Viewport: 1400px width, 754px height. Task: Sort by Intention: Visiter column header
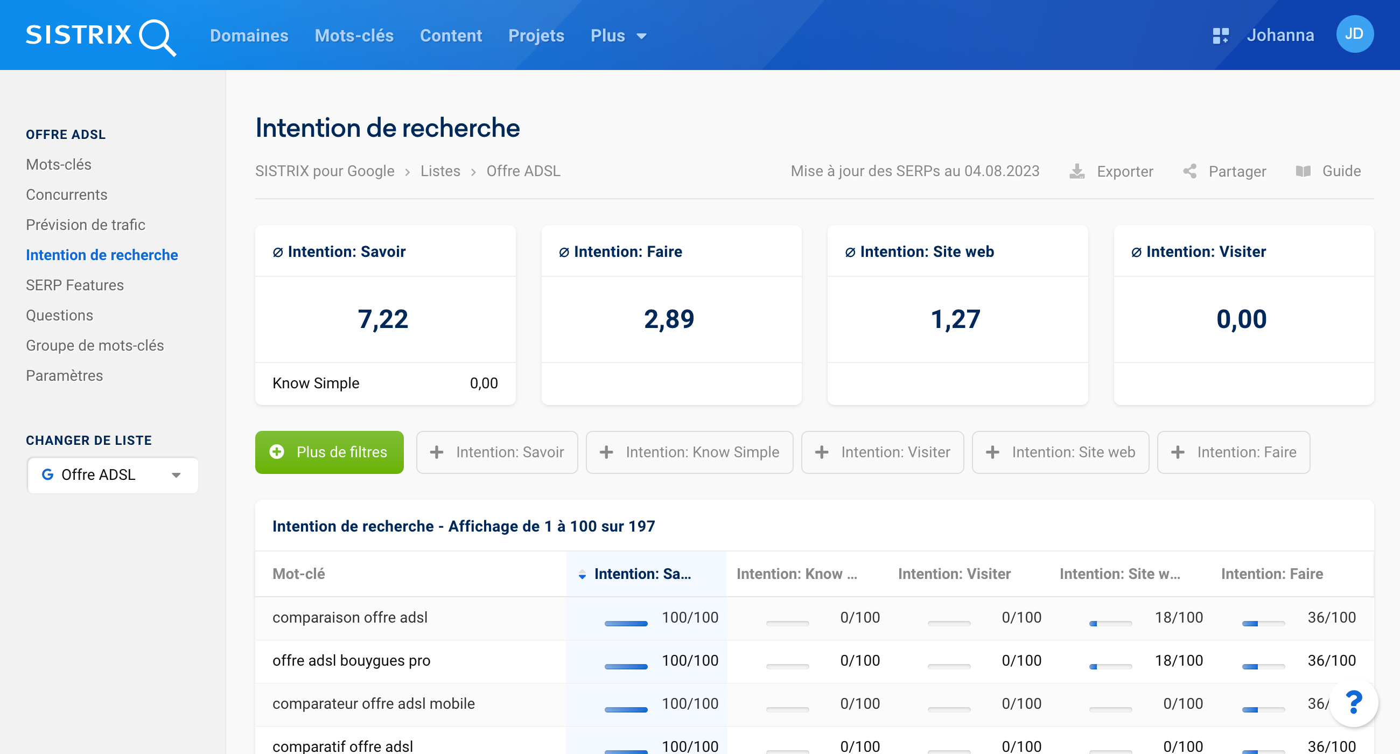pyautogui.click(x=954, y=574)
